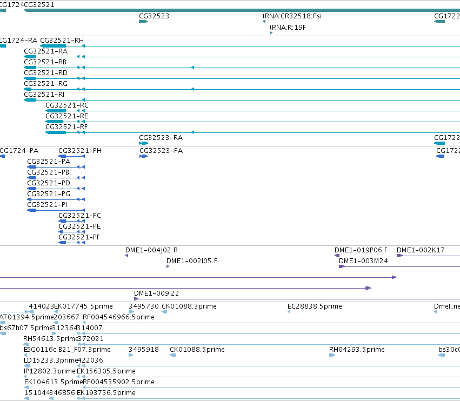
Task: Click the tRNA:R:19F small arrow glyph
Action: click(271, 33)
